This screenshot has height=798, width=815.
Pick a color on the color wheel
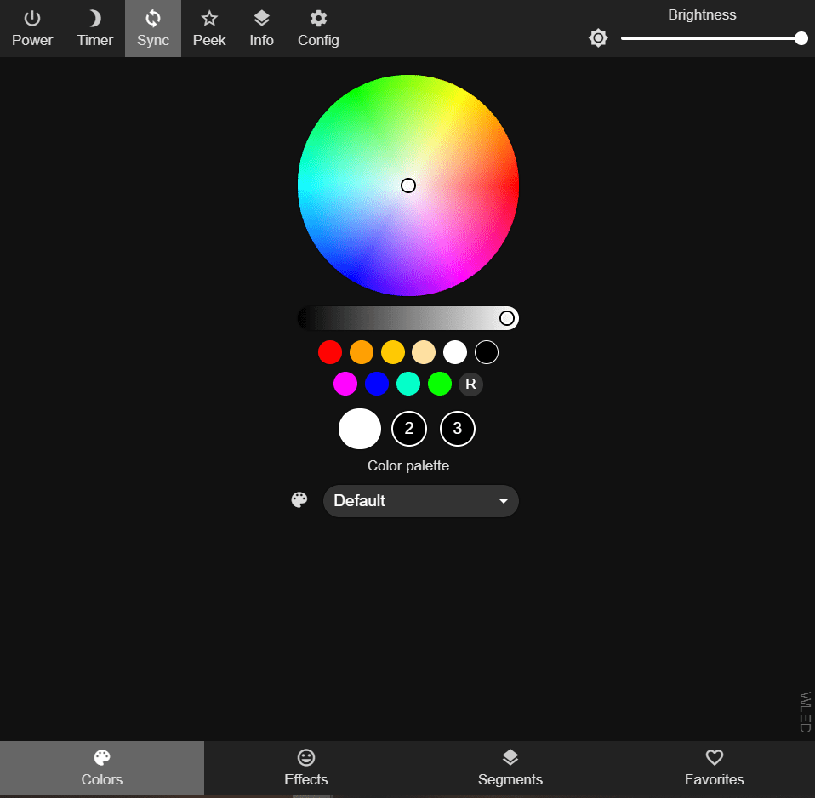[408, 185]
